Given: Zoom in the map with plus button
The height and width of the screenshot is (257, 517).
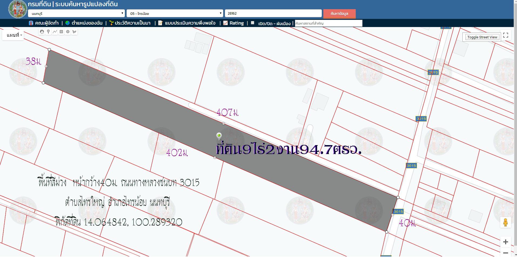Looking at the screenshot, I should [506, 242].
